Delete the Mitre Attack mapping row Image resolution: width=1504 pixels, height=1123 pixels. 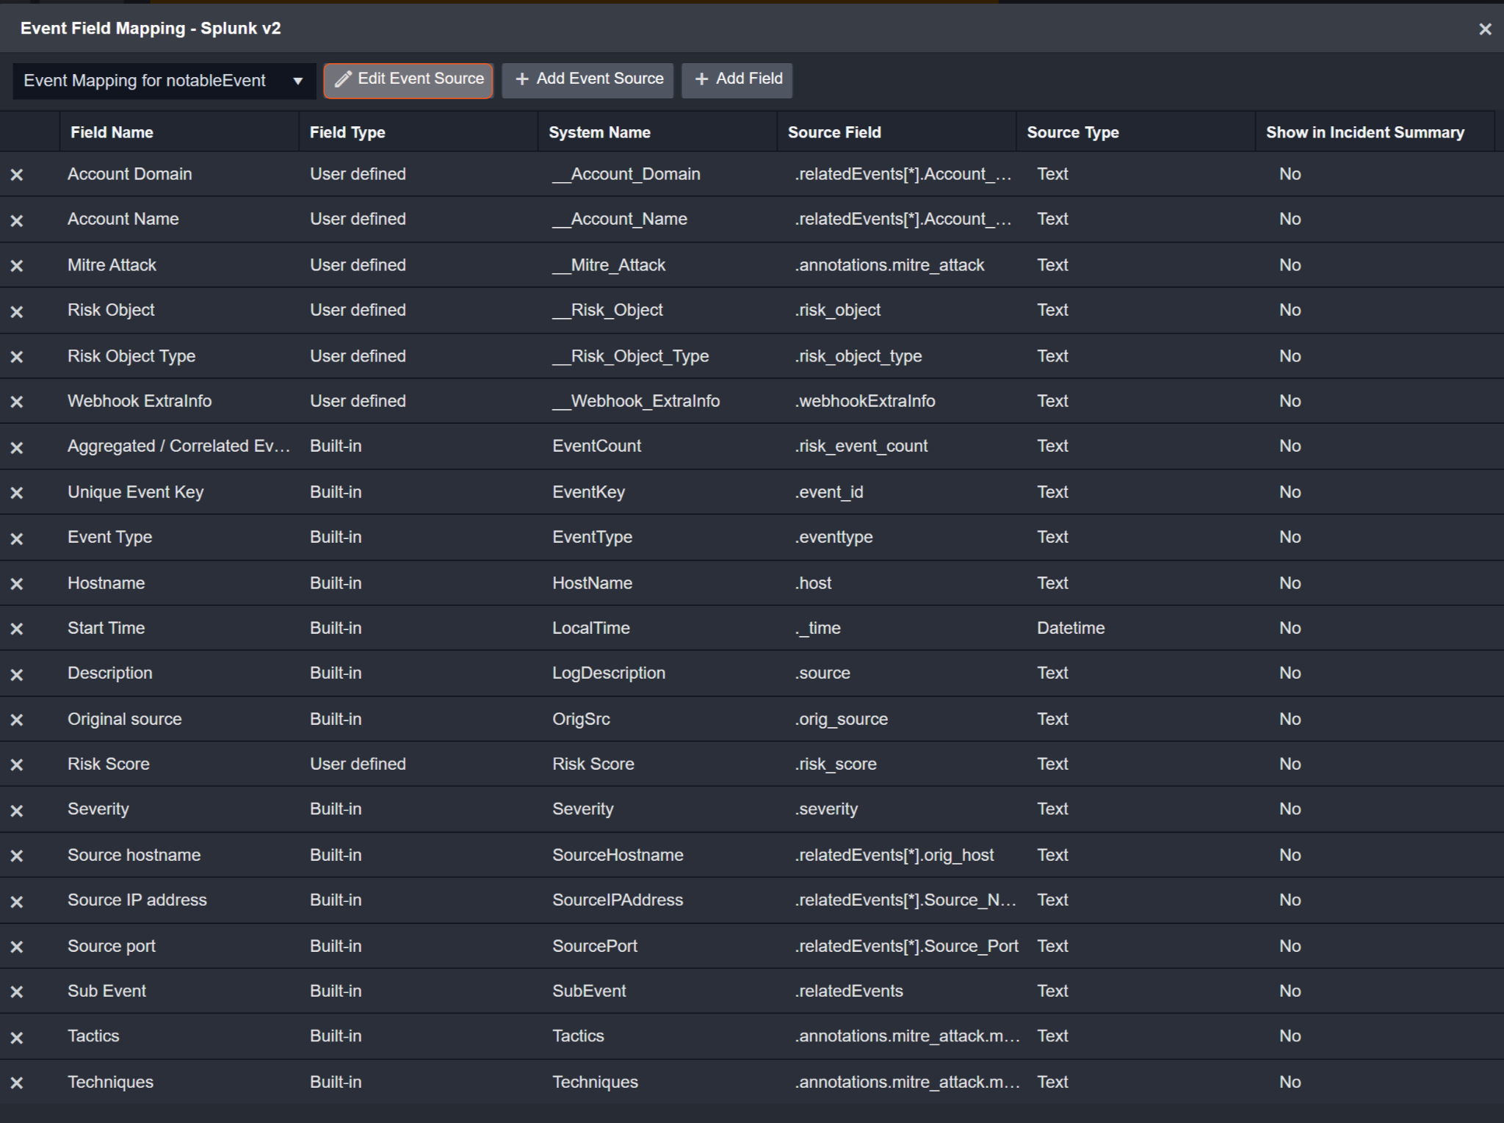click(x=17, y=266)
